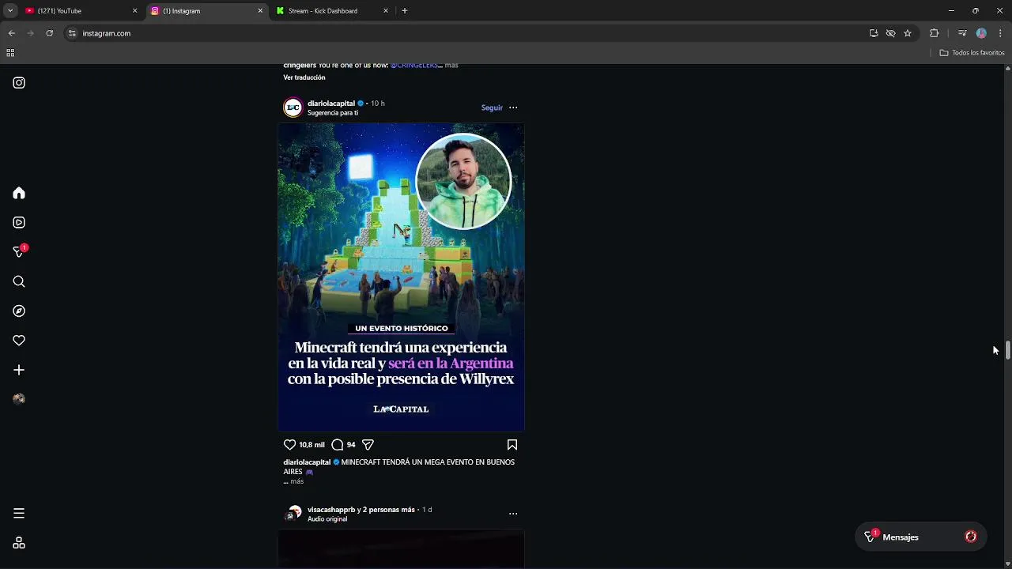Open the diariolacapital username in the caption
Screen dimensions: 1012x569
pyautogui.click(x=307, y=462)
